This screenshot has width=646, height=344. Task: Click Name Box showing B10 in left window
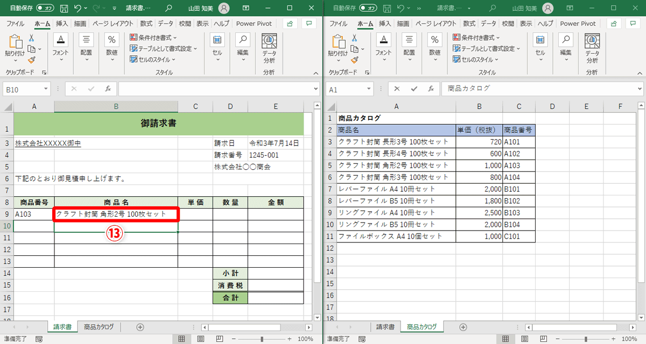click(23, 90)
